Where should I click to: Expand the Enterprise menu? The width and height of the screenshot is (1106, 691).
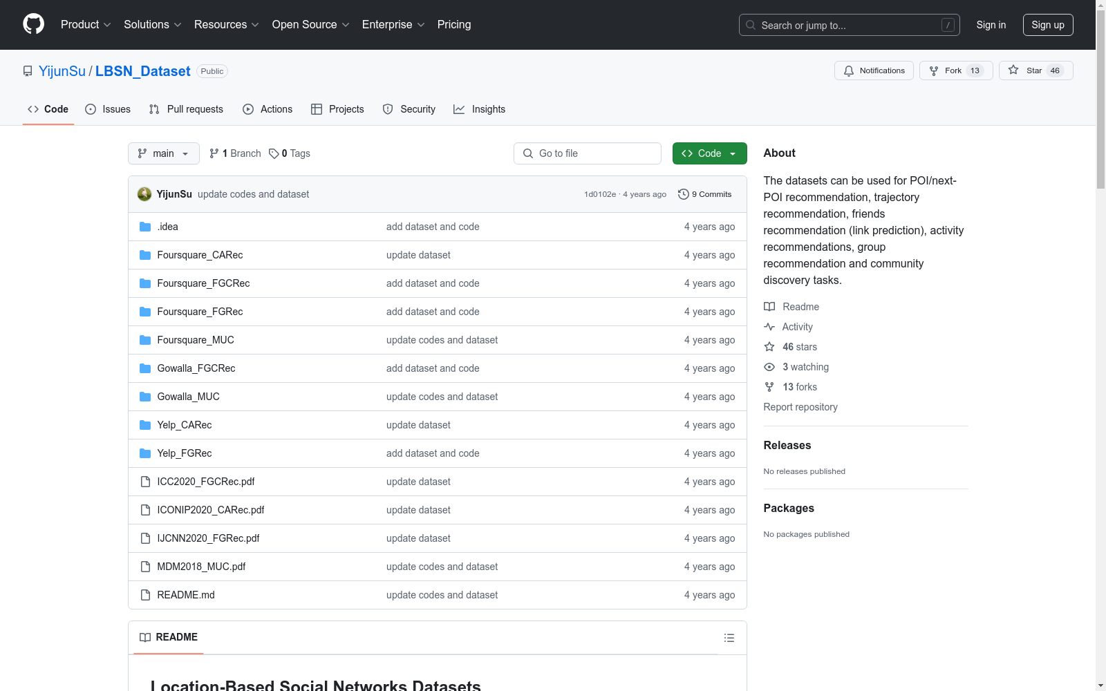pyautogui.click(x=393, y=25)
